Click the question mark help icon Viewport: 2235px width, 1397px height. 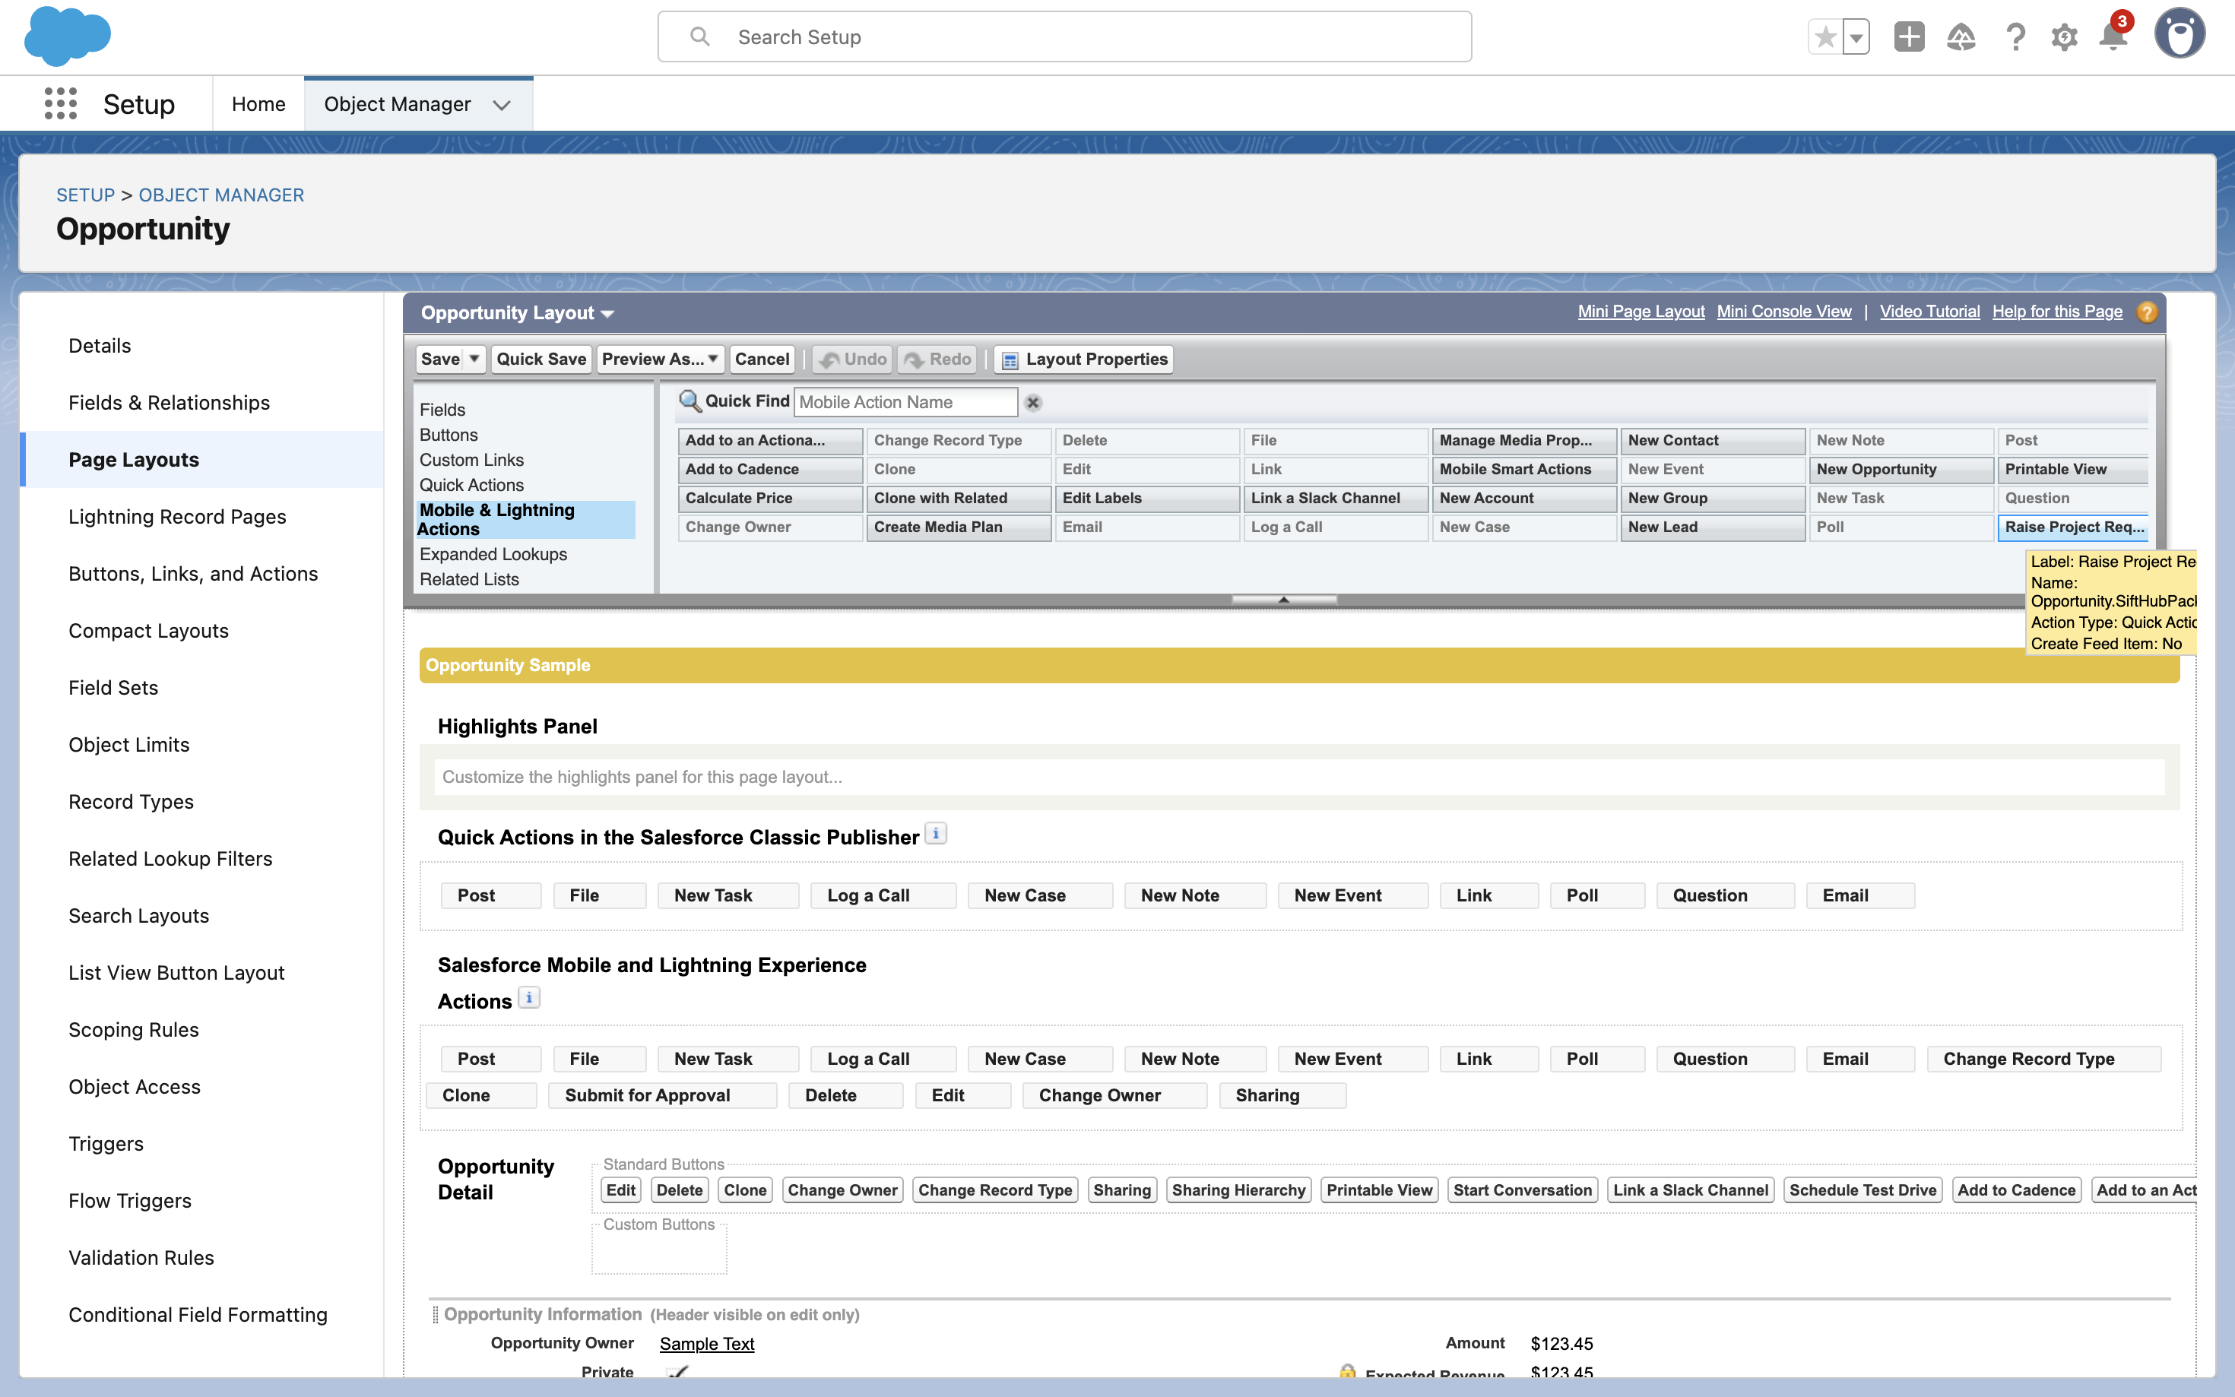[2015, 37]
